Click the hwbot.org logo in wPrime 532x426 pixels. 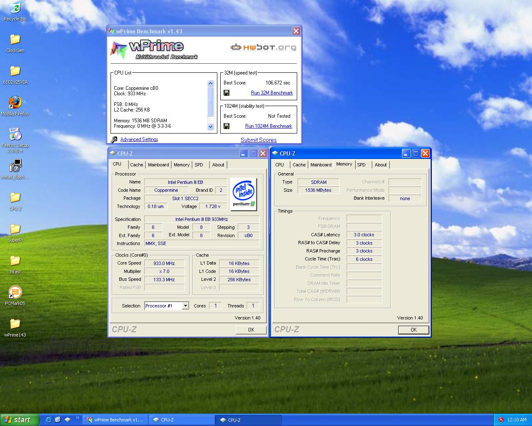click(264, 47)
